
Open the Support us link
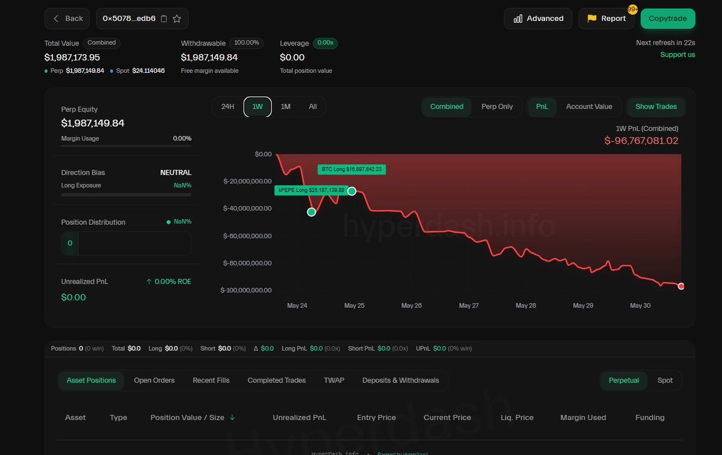pyautogui.click(x=677, y=55)
